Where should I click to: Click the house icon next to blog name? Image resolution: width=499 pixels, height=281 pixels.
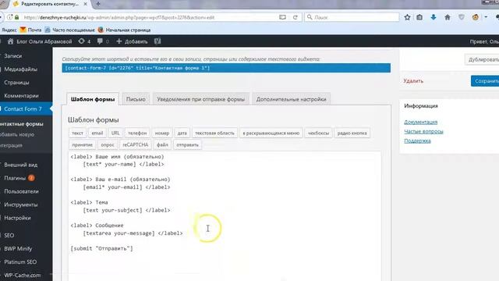click(10, 41)
